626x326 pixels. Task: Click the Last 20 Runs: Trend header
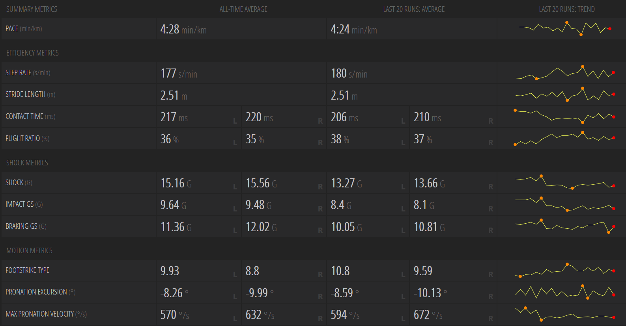click(x=567, y=9)
